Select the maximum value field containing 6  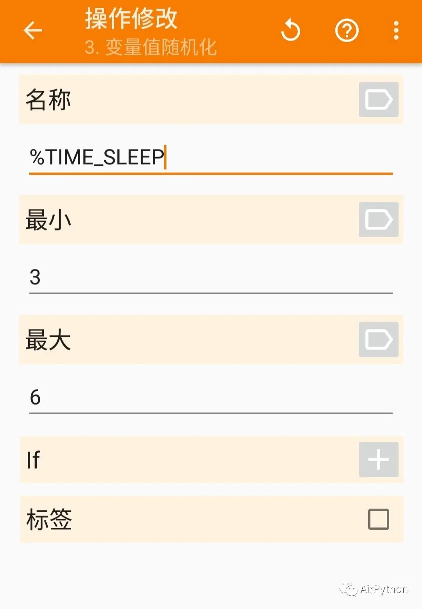pyautogui.click(x=211, y=398)
